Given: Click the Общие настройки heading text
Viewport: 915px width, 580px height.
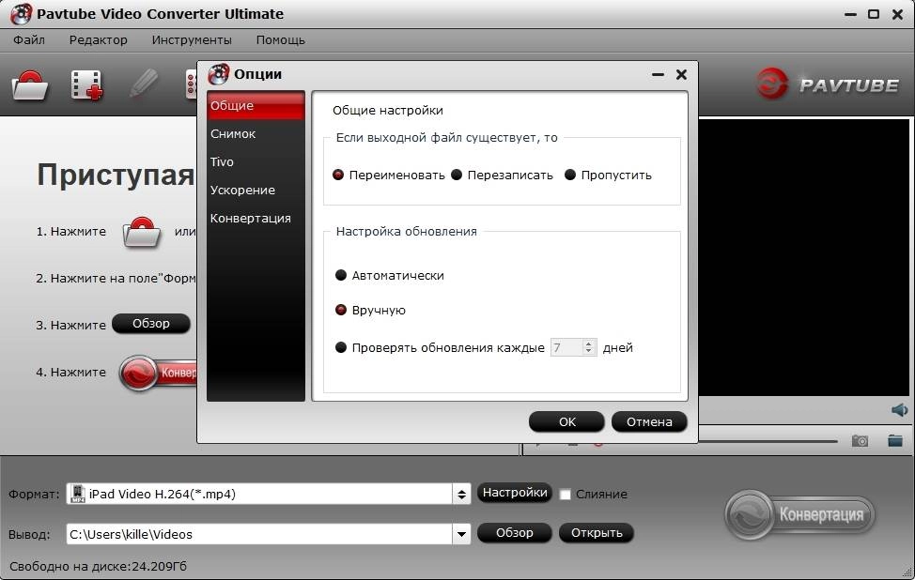Looking at the screenshot, I should pos(387,110).
